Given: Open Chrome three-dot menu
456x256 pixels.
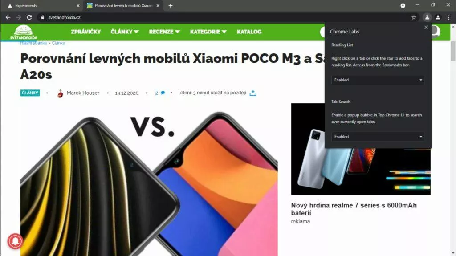Looking at the screenshot, I should pyautogui.click(x=449, y=17).
